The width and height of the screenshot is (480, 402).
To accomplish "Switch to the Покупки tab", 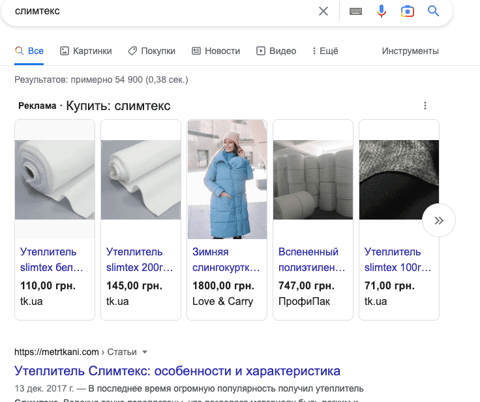I will (151, 51).
